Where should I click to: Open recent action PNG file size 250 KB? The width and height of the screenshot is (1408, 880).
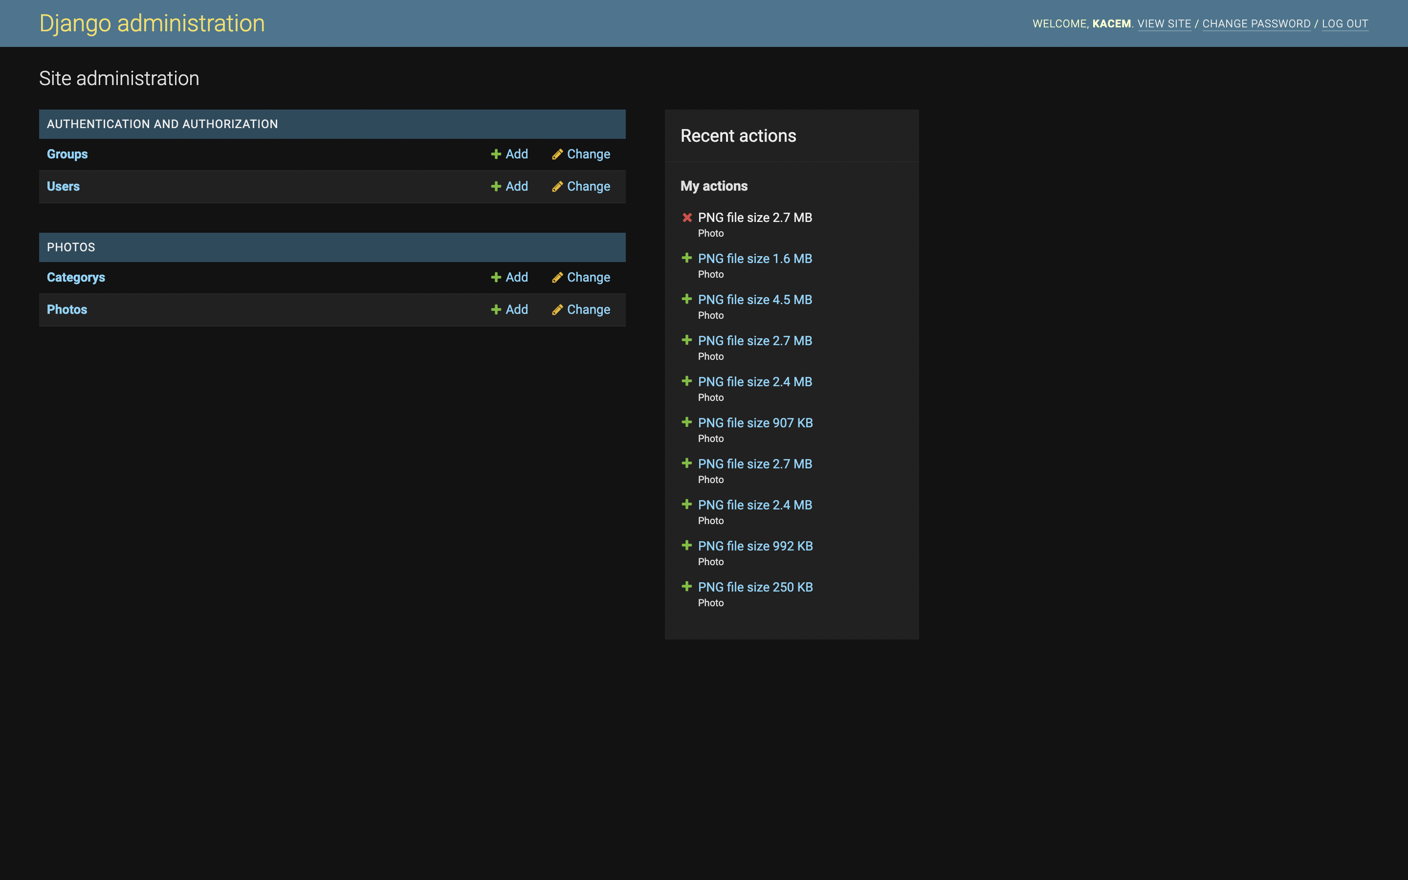point(755,587)
